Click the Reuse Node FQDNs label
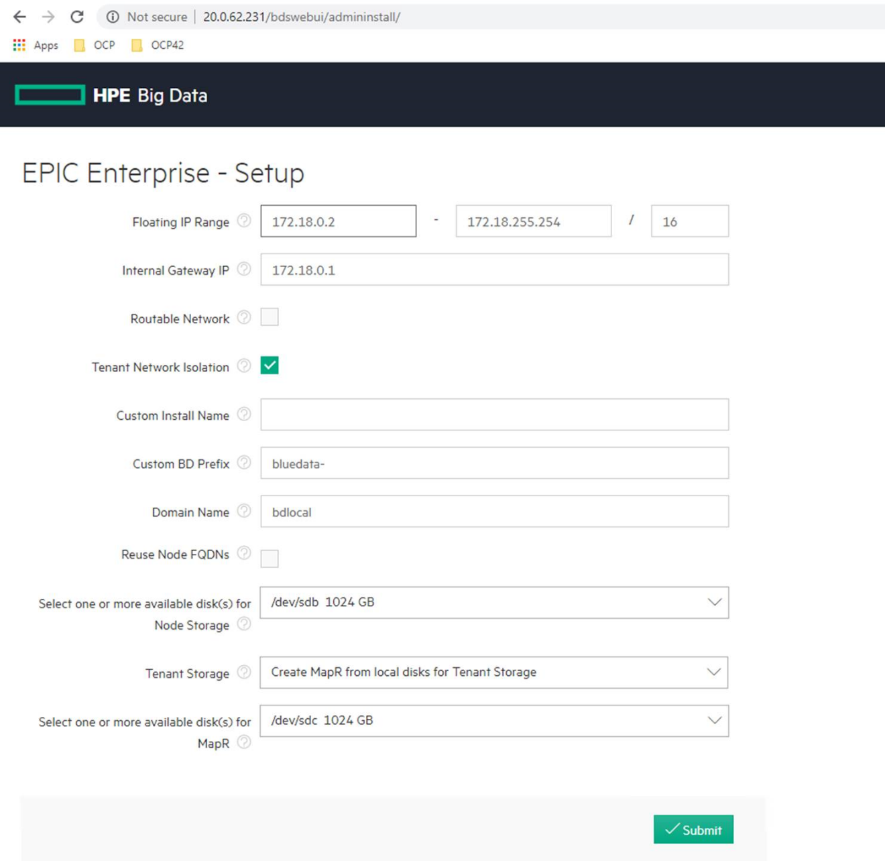Viewport: 885px width, 861px height. (x=175, y=555)
